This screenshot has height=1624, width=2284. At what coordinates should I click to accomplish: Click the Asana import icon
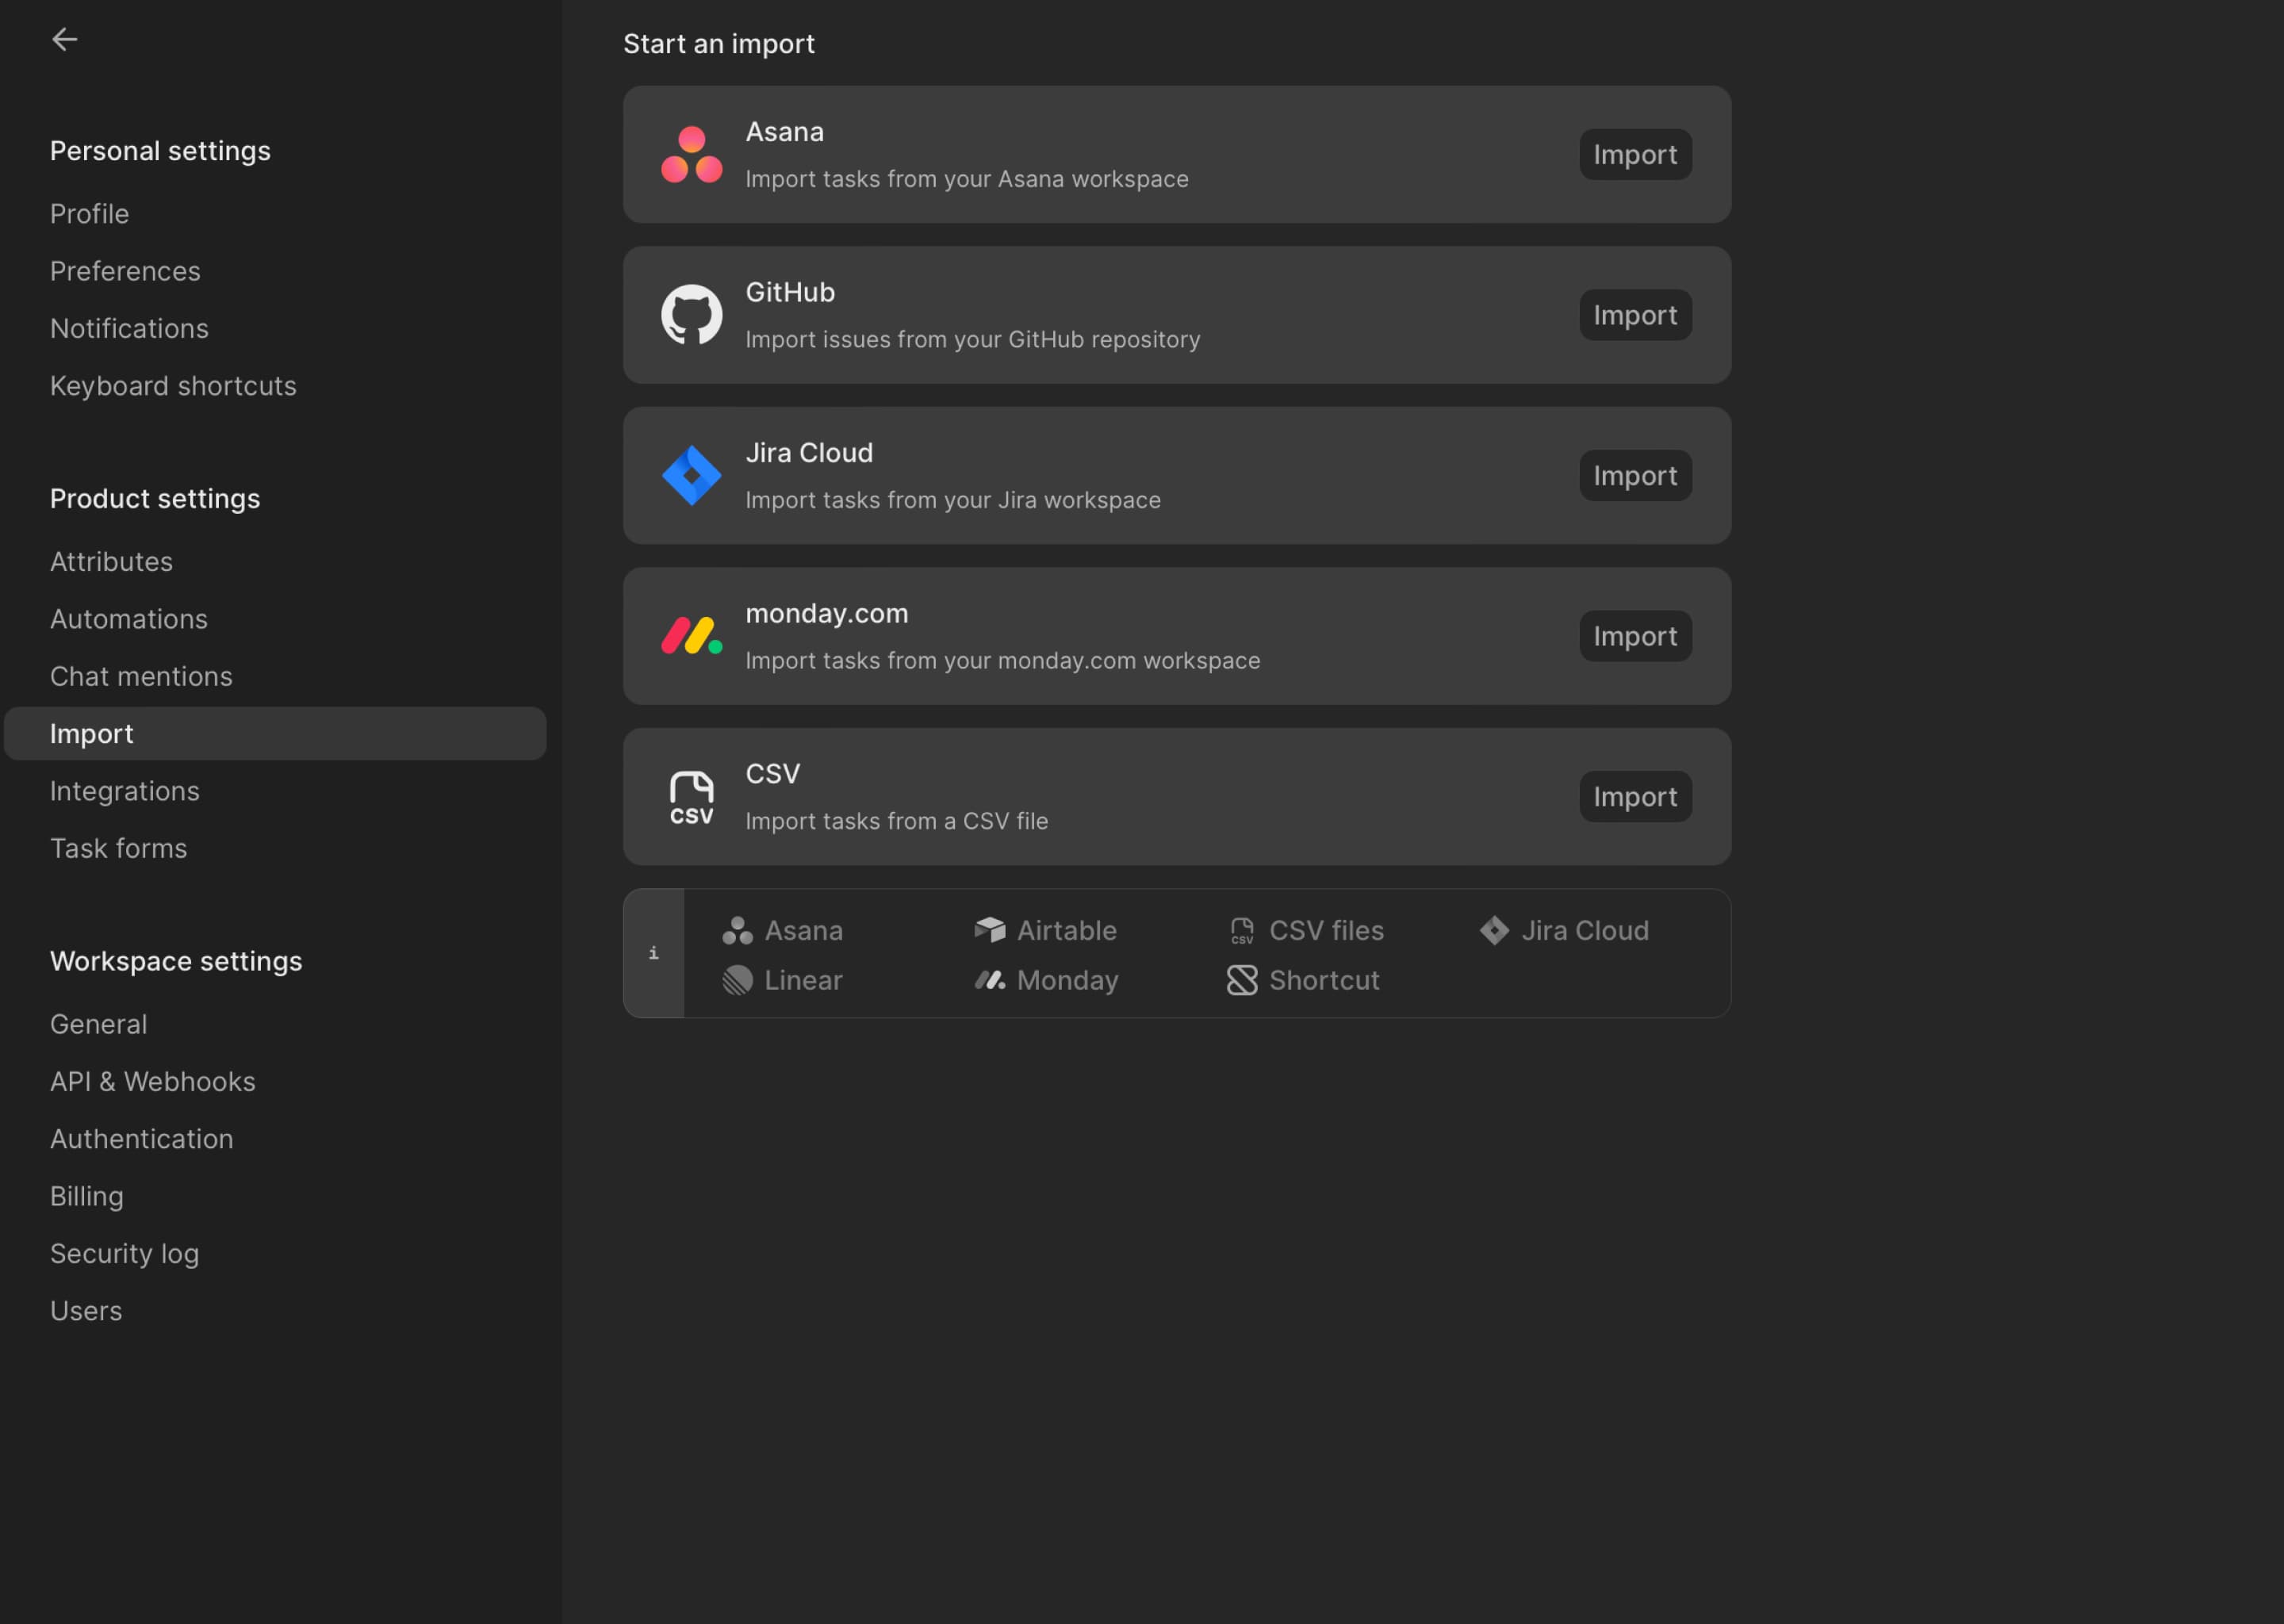[x=692, y=153]
